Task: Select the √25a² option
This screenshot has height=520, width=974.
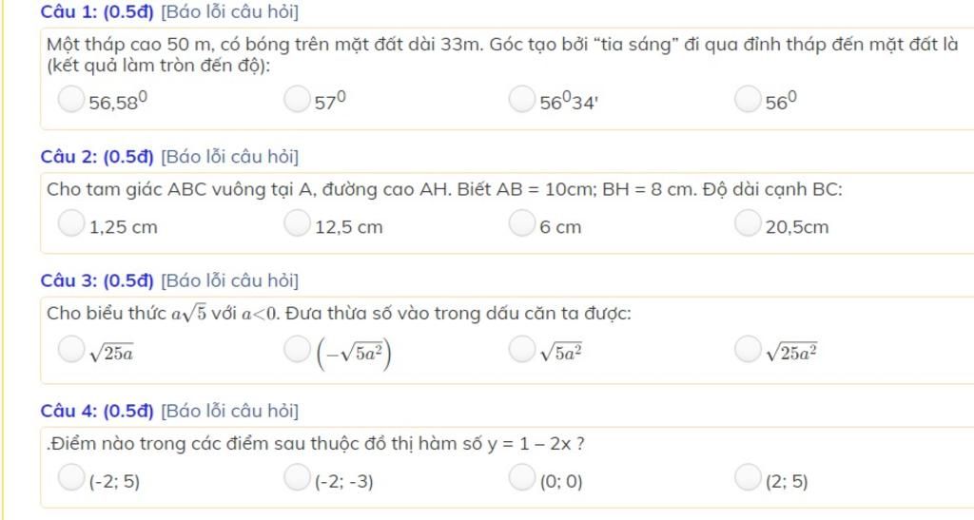Action: pos(748,349)
